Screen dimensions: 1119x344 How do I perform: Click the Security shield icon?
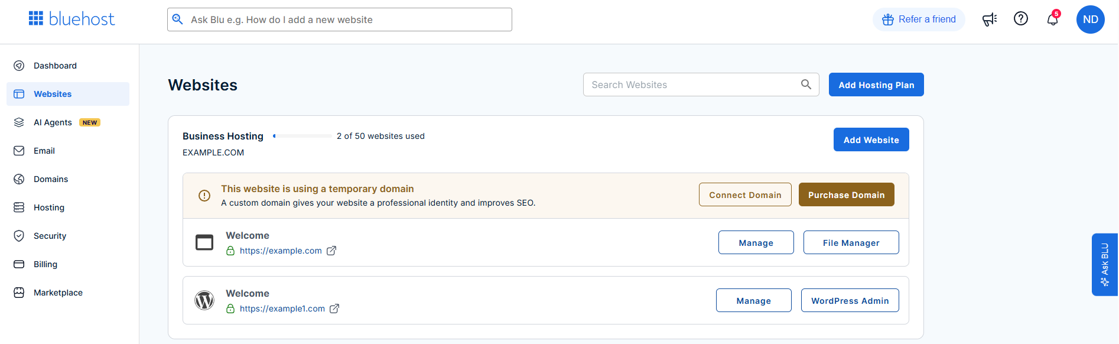pos(19,236)
